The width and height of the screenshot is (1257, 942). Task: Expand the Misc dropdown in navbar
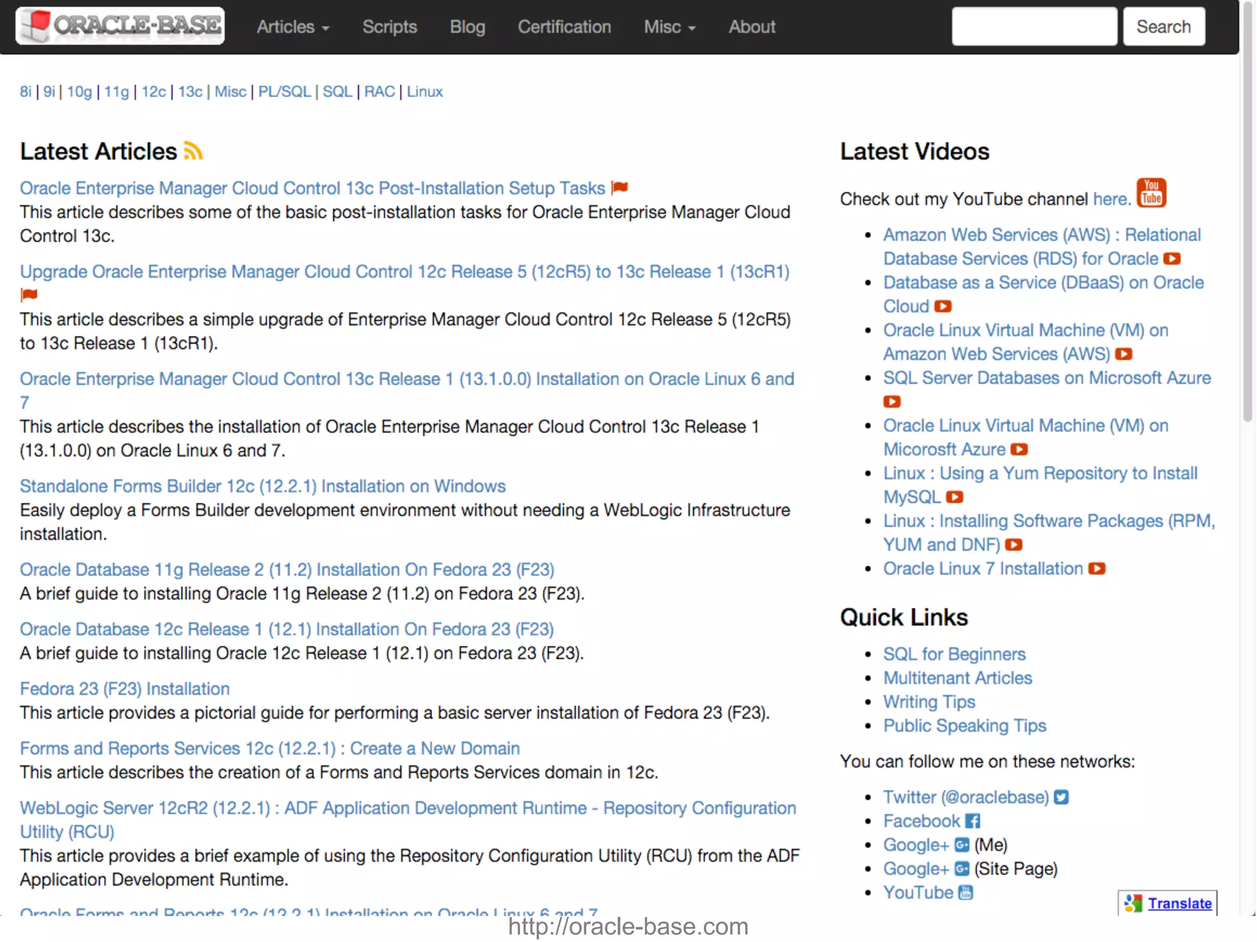click(x=670, y=27)
